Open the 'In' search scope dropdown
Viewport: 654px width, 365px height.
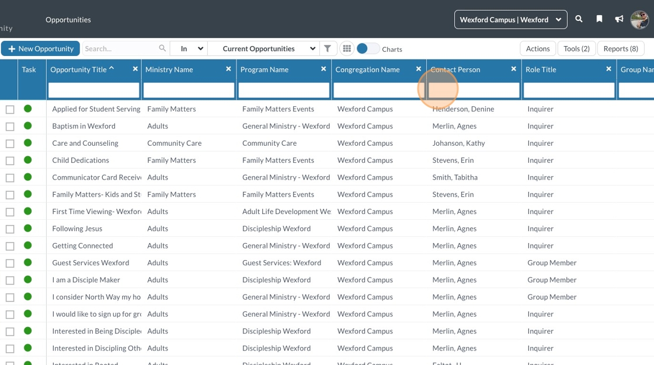(189, 49)
